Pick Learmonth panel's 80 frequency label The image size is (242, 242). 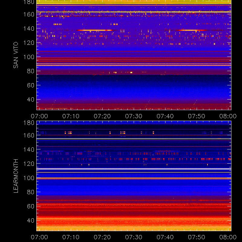(31, 192)
